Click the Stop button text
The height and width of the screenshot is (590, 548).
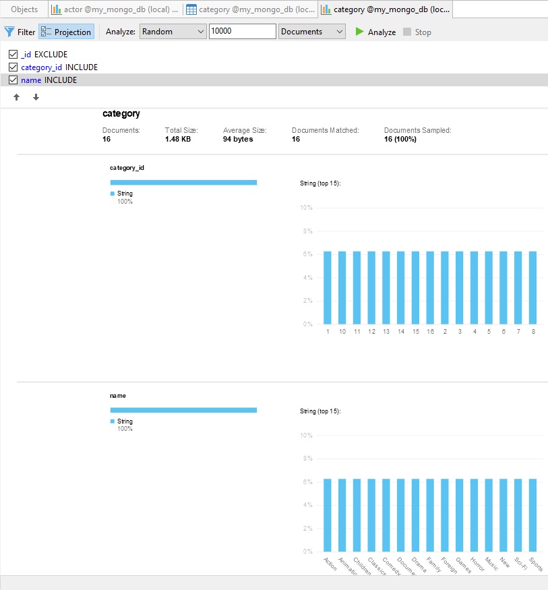click(x=423, y=32)
